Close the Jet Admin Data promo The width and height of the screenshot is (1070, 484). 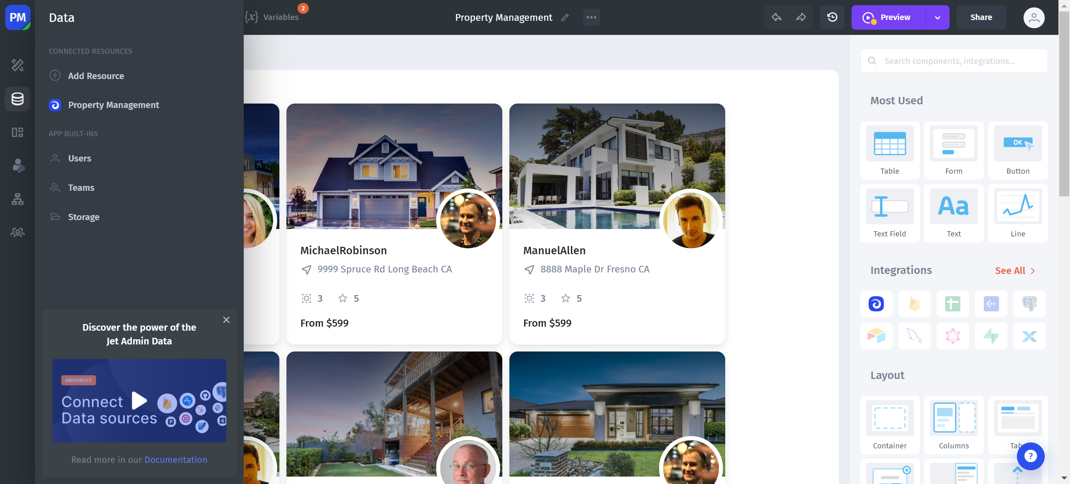click(226, 320)
